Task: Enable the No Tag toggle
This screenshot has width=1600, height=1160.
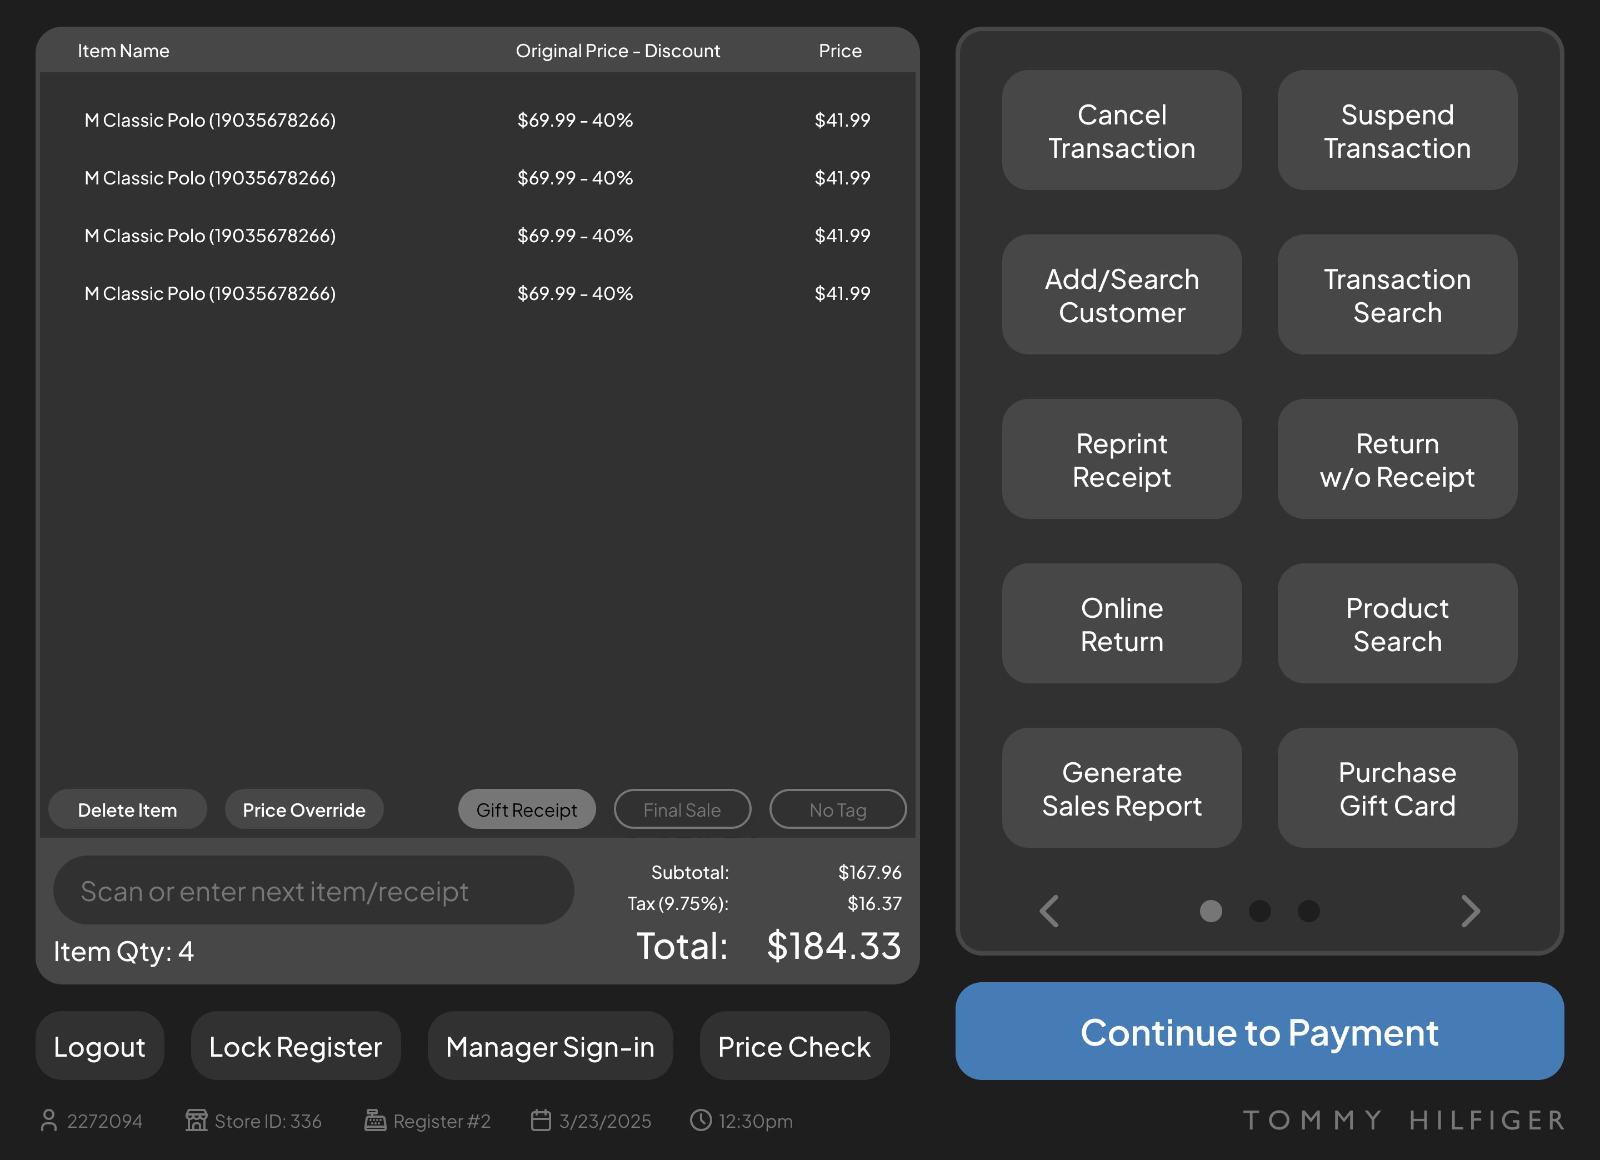Action: pos(837,809)
